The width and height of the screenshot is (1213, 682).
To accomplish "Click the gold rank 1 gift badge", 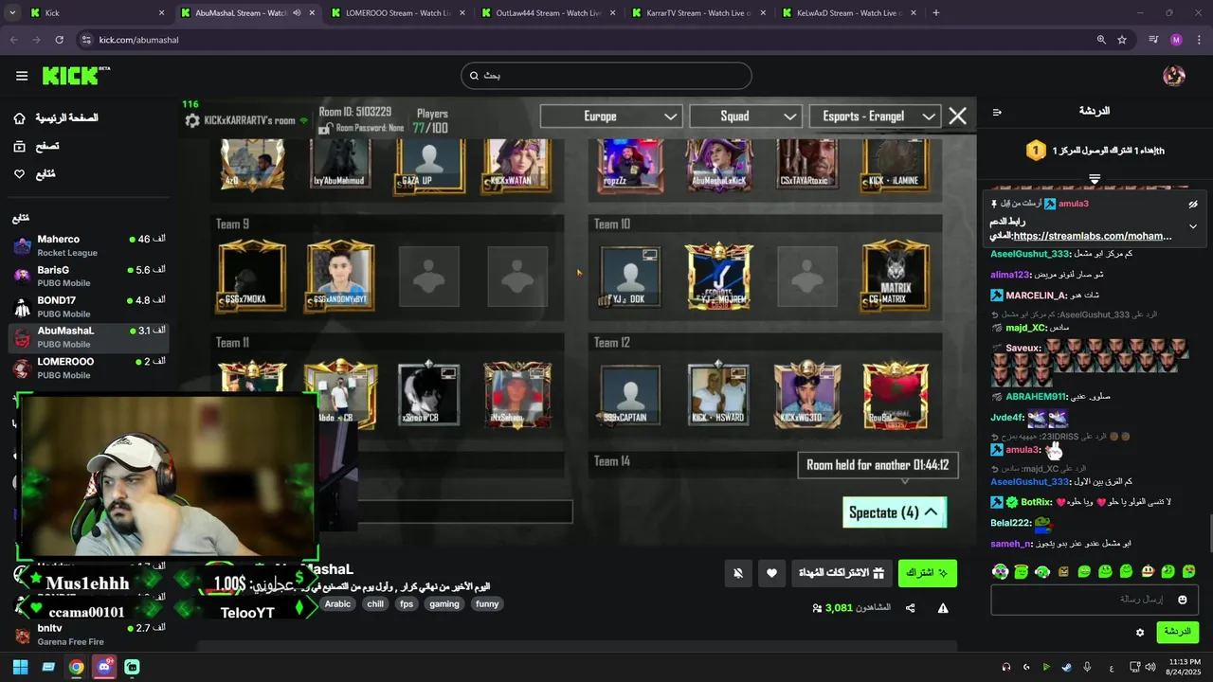I will 1036,150.
